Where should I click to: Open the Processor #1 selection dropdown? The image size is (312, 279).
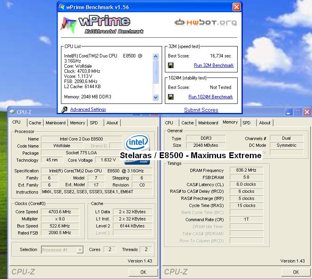(80, 249)
